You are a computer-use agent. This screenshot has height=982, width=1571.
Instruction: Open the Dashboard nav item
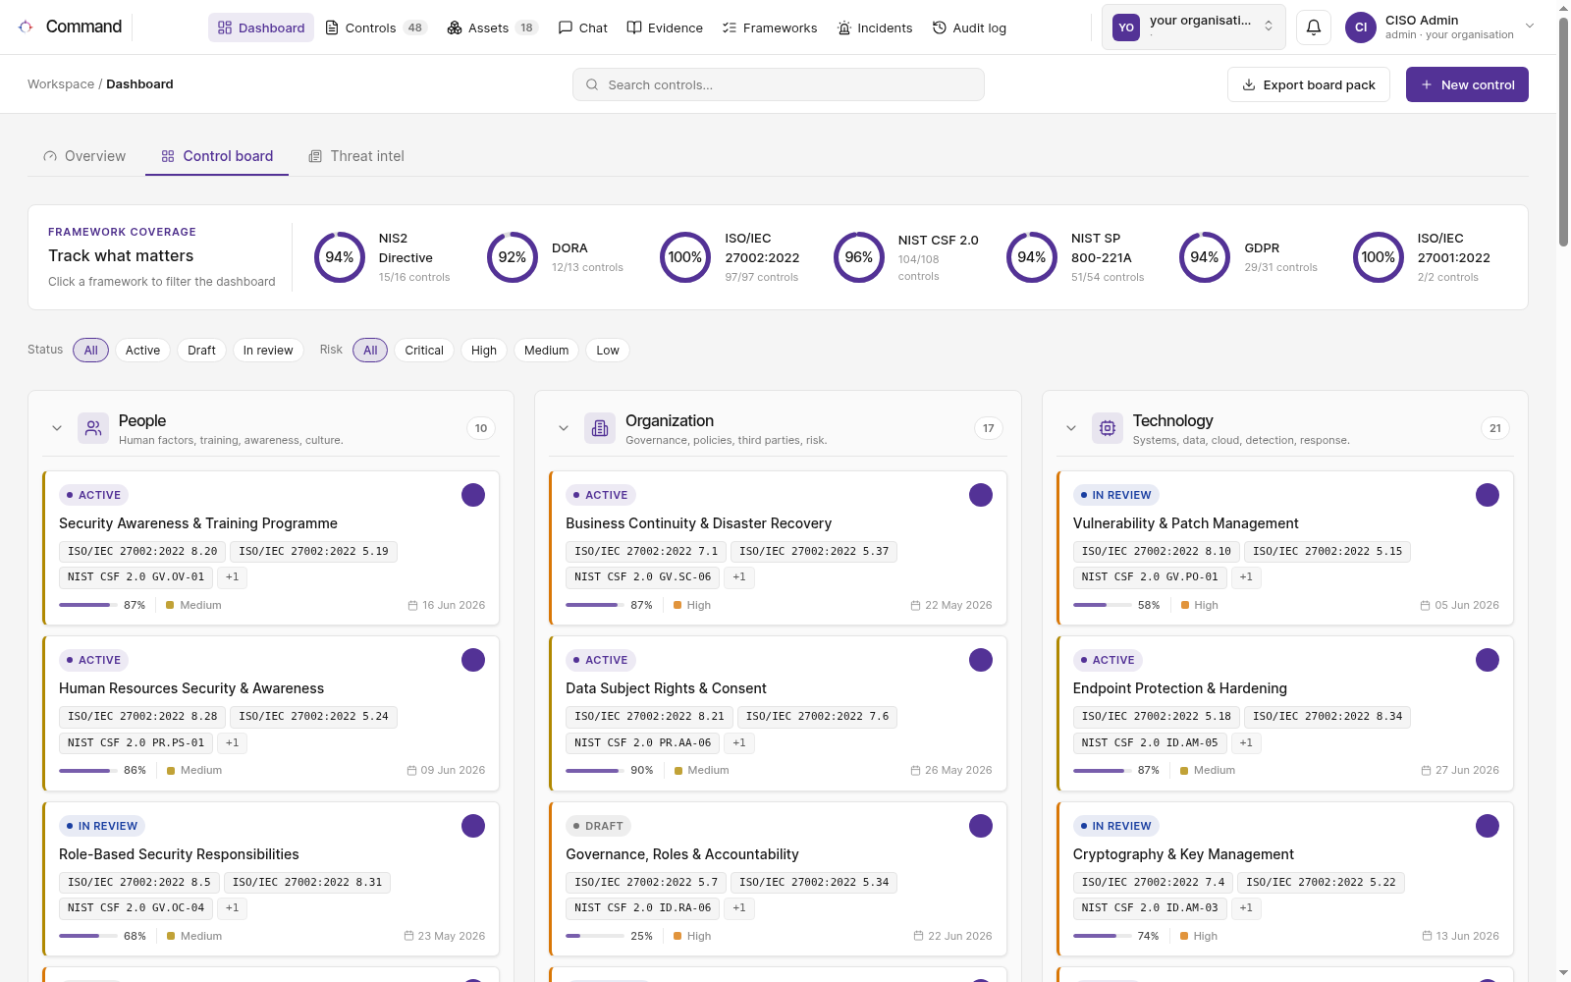[x=261, y=27]
